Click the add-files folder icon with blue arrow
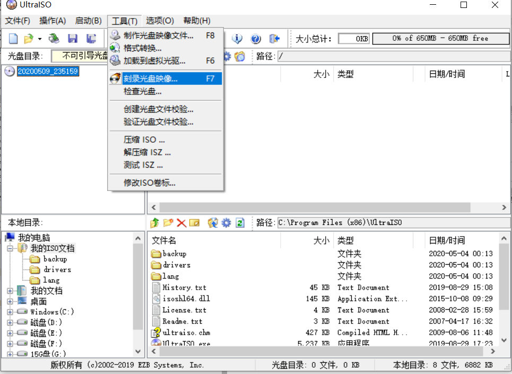This screenshot has height=374, width=512. 213,223
